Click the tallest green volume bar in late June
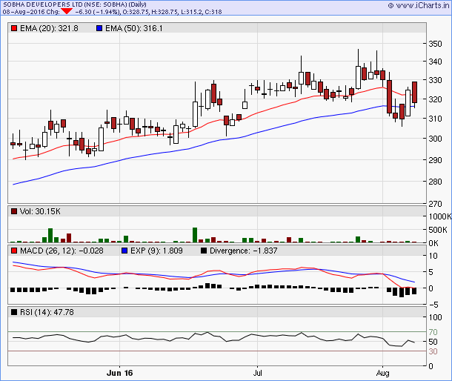This screenshot has height=381, width=452. [x=195, y=235]
